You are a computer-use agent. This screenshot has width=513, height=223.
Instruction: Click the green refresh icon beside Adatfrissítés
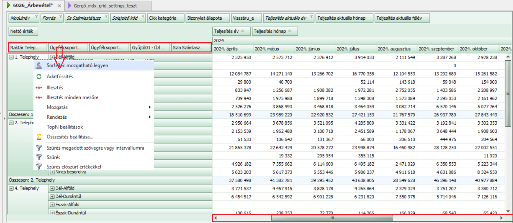39,76
